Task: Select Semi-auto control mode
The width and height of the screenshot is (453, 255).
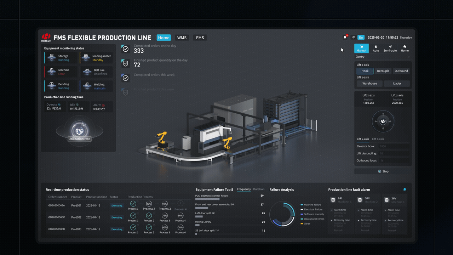Action: pos(390,49)
